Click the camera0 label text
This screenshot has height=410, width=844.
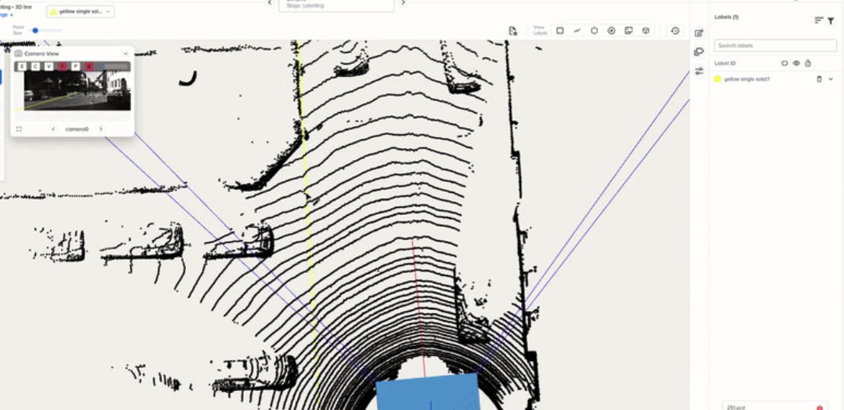(76, 130)
